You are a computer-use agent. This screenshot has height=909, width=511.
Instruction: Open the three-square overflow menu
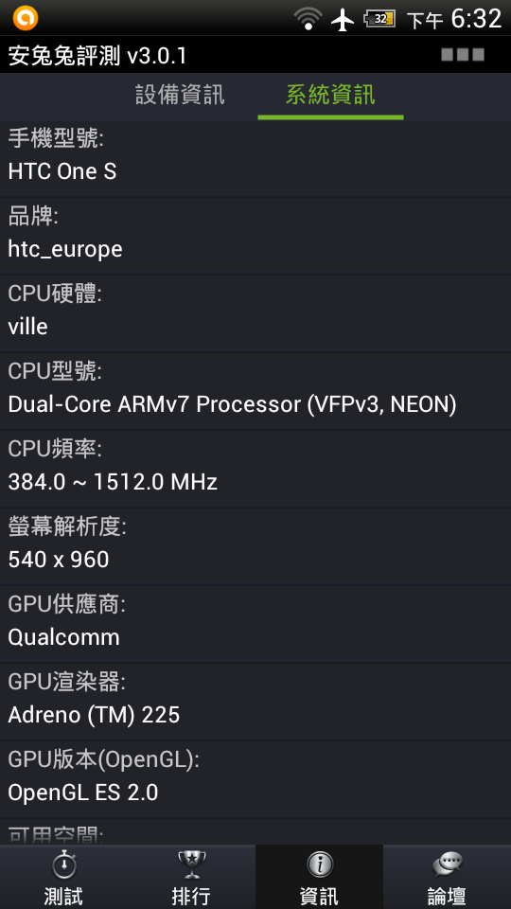[x=463, y=55]
